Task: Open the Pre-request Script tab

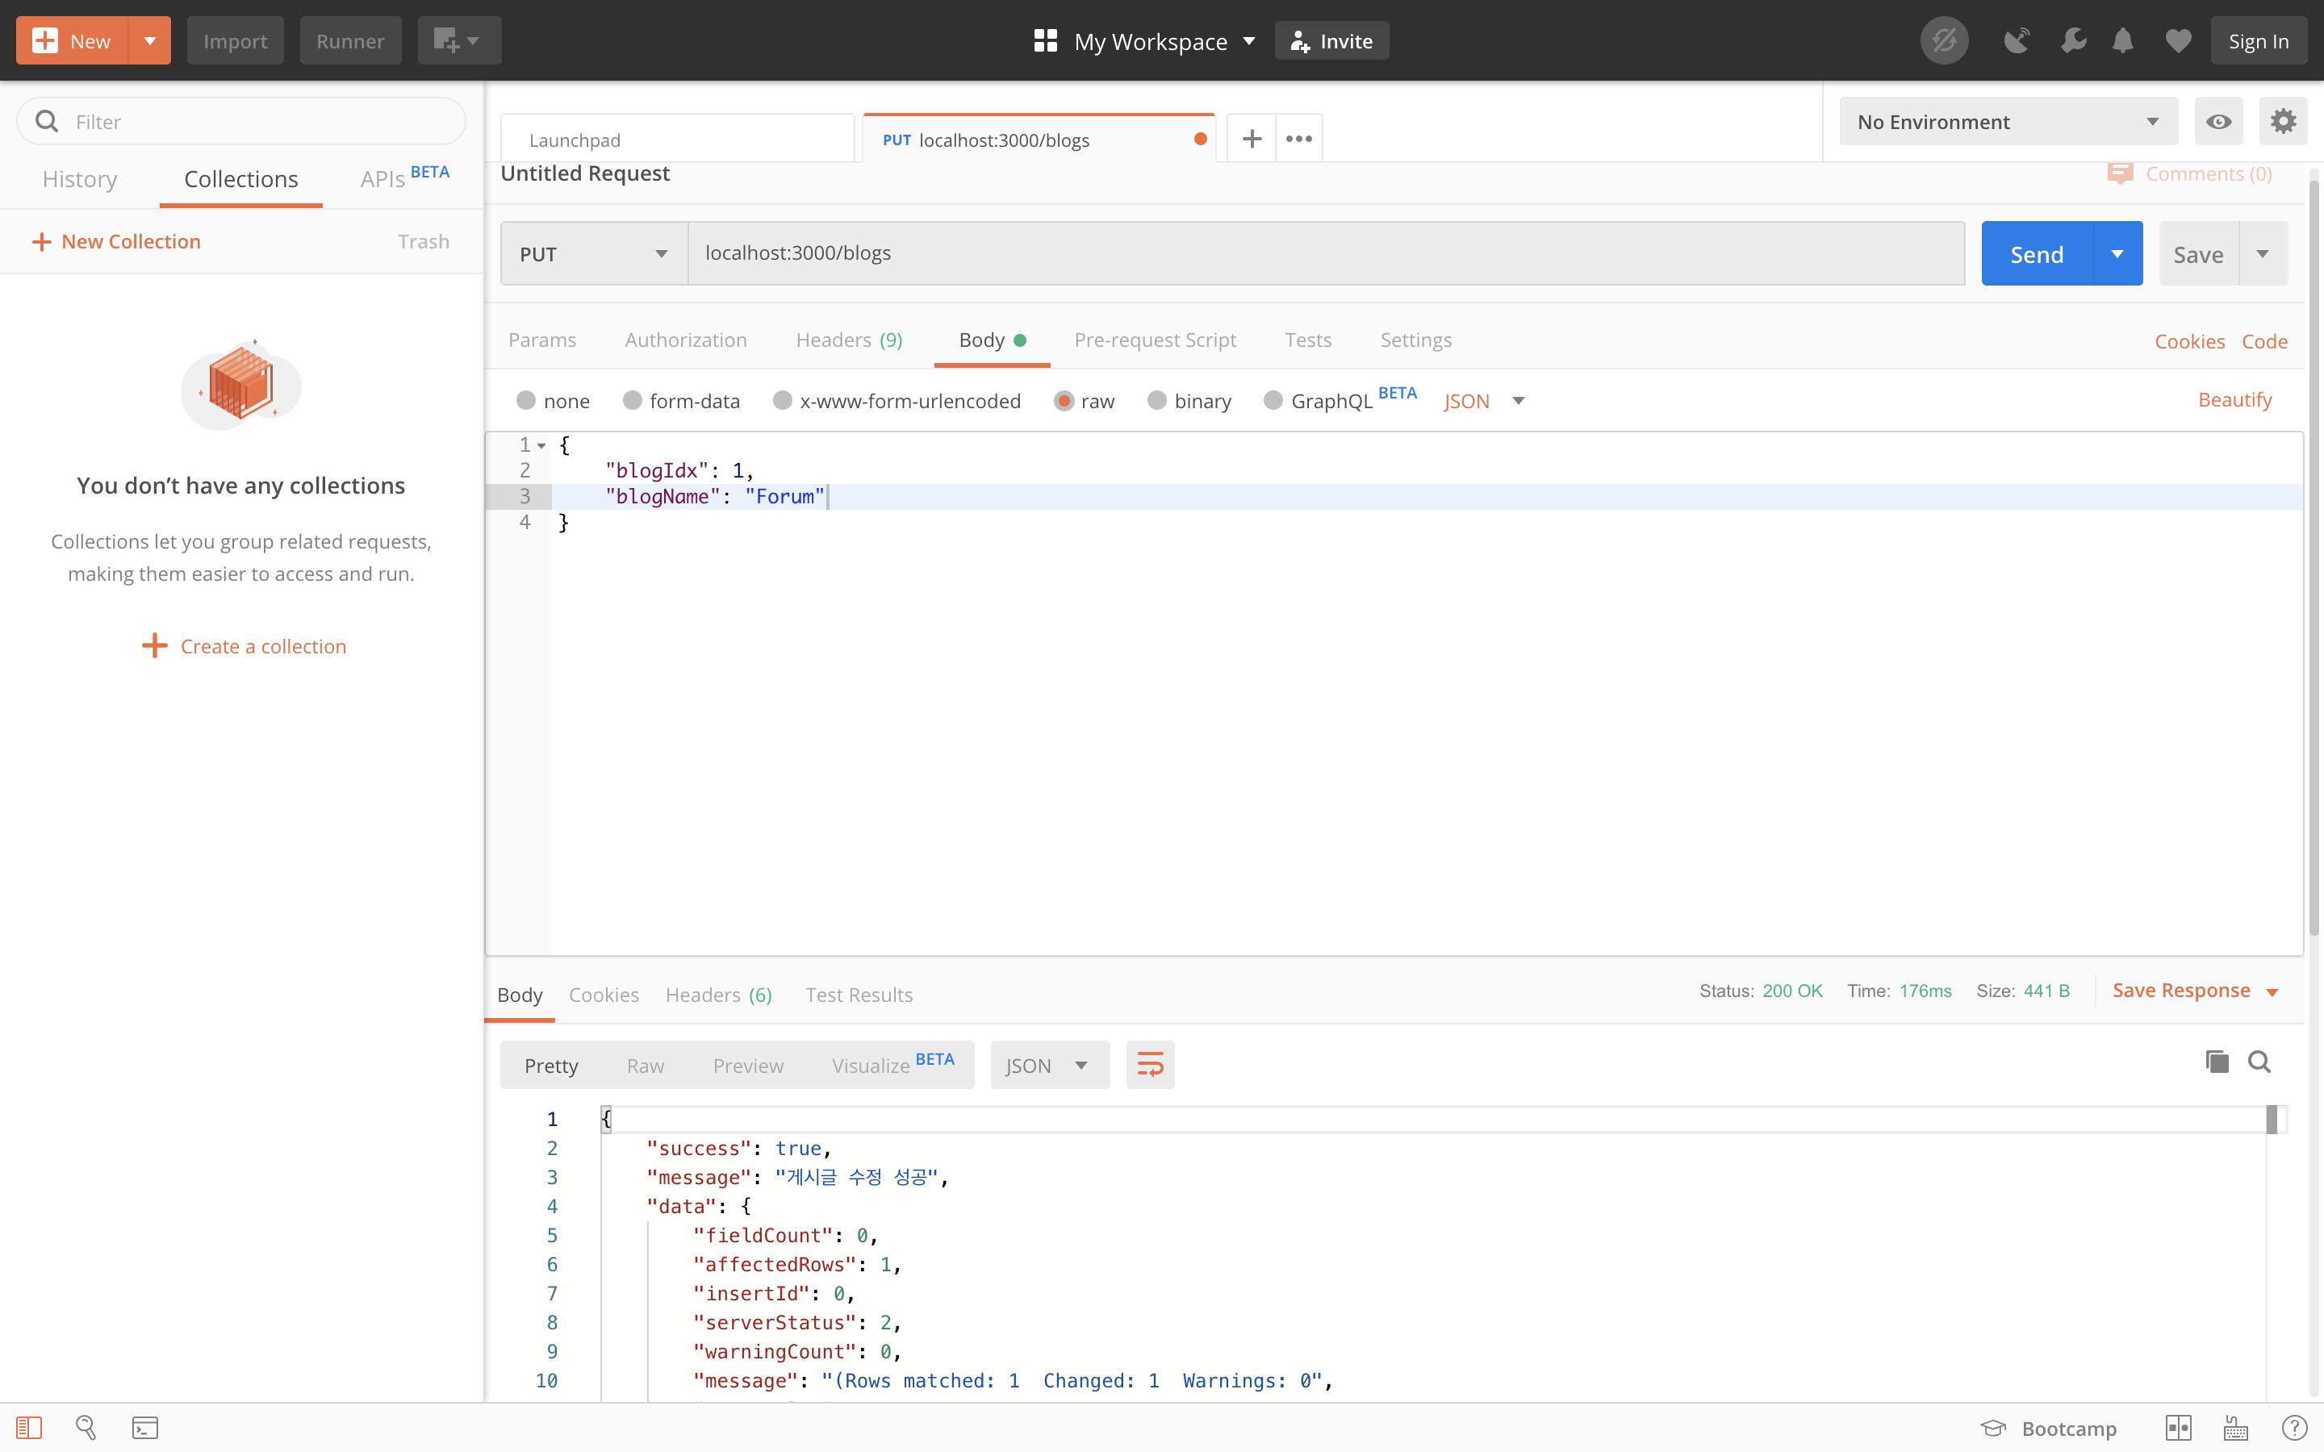Action: 1154,340
